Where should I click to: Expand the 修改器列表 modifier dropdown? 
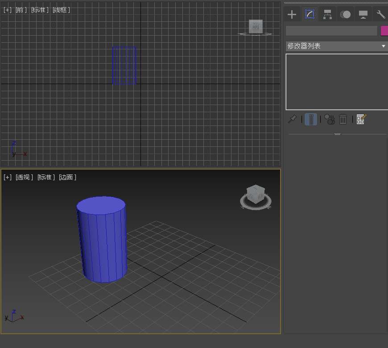point(336,46)
